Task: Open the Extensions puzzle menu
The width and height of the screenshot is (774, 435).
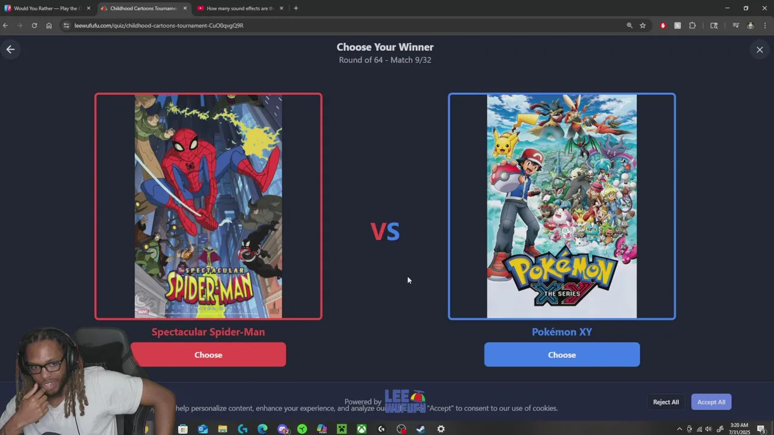Action: 692,25
